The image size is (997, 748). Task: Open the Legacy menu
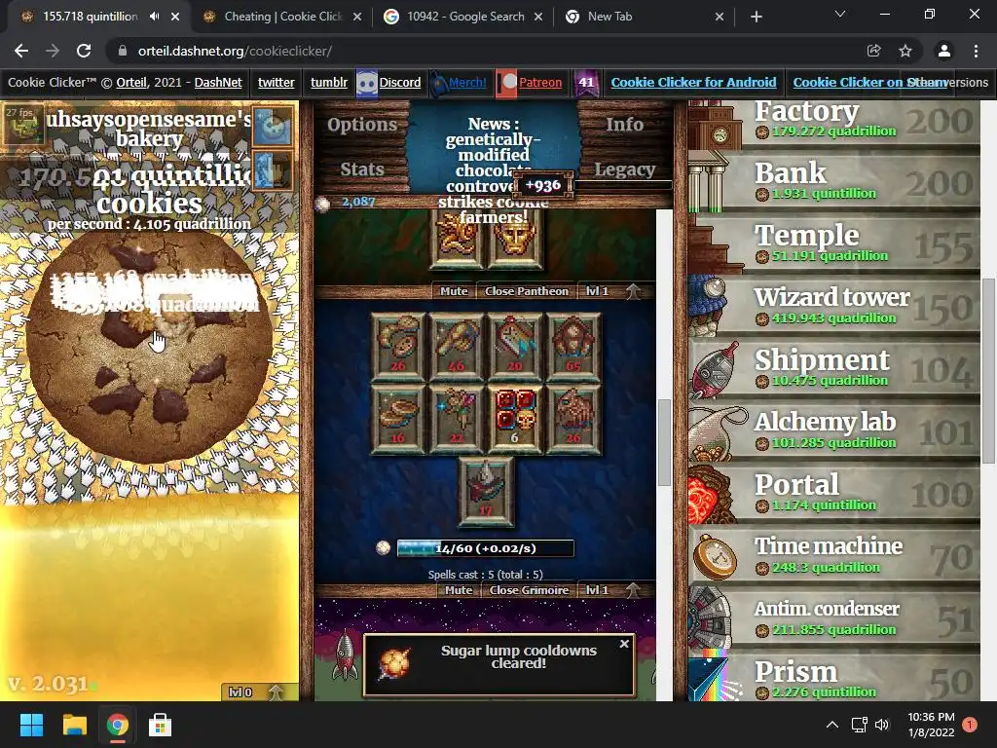[624, 169]
